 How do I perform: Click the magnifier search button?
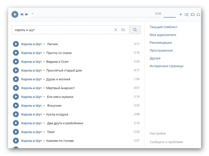tap(135, 30)
